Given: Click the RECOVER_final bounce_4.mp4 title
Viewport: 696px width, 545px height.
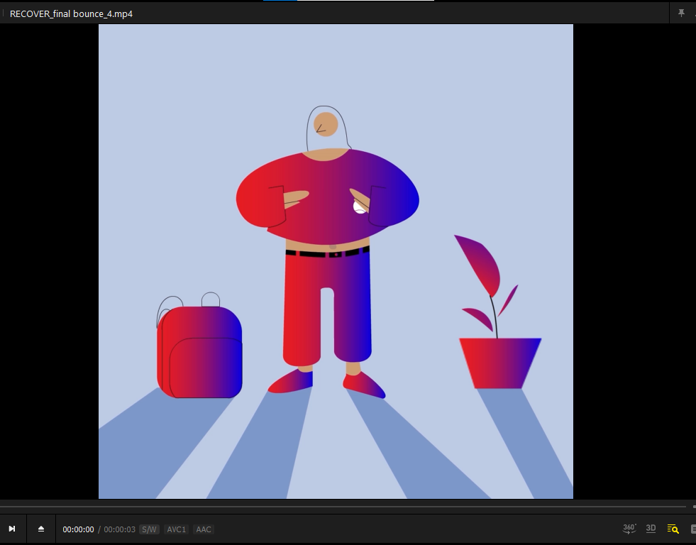Looking at the screenshot, I should (71, 13).
